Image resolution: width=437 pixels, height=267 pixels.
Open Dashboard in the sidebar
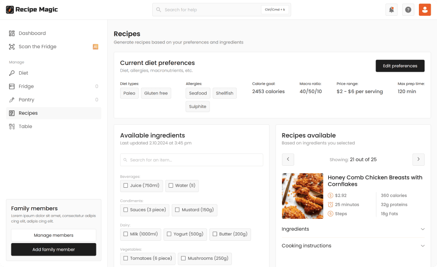tap(32, 33)
